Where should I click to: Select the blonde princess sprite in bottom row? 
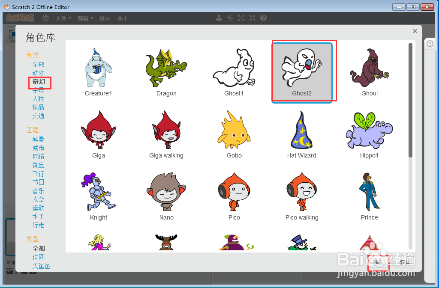tap(99, 242)
